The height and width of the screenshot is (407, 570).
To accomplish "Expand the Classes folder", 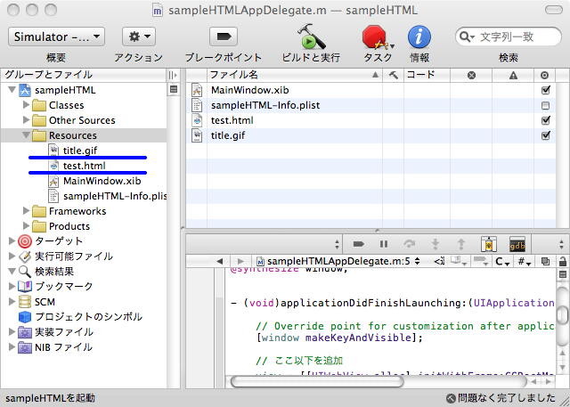I will tap(26, 105).
